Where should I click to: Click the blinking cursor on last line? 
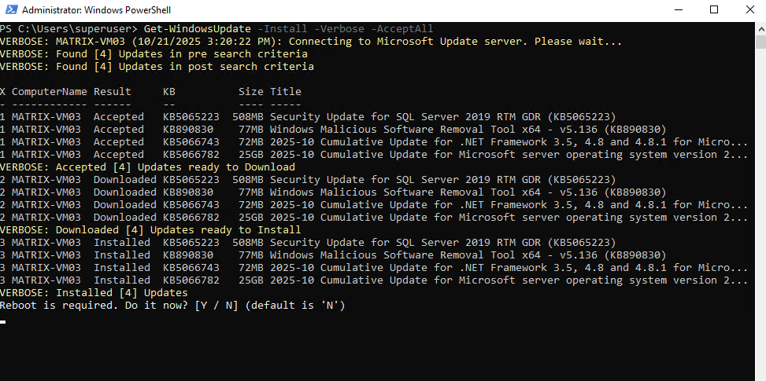4,321
